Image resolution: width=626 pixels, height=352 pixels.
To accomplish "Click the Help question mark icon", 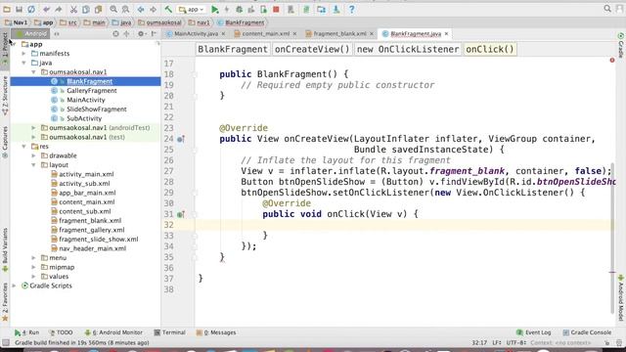I will [x=351, y=9].
